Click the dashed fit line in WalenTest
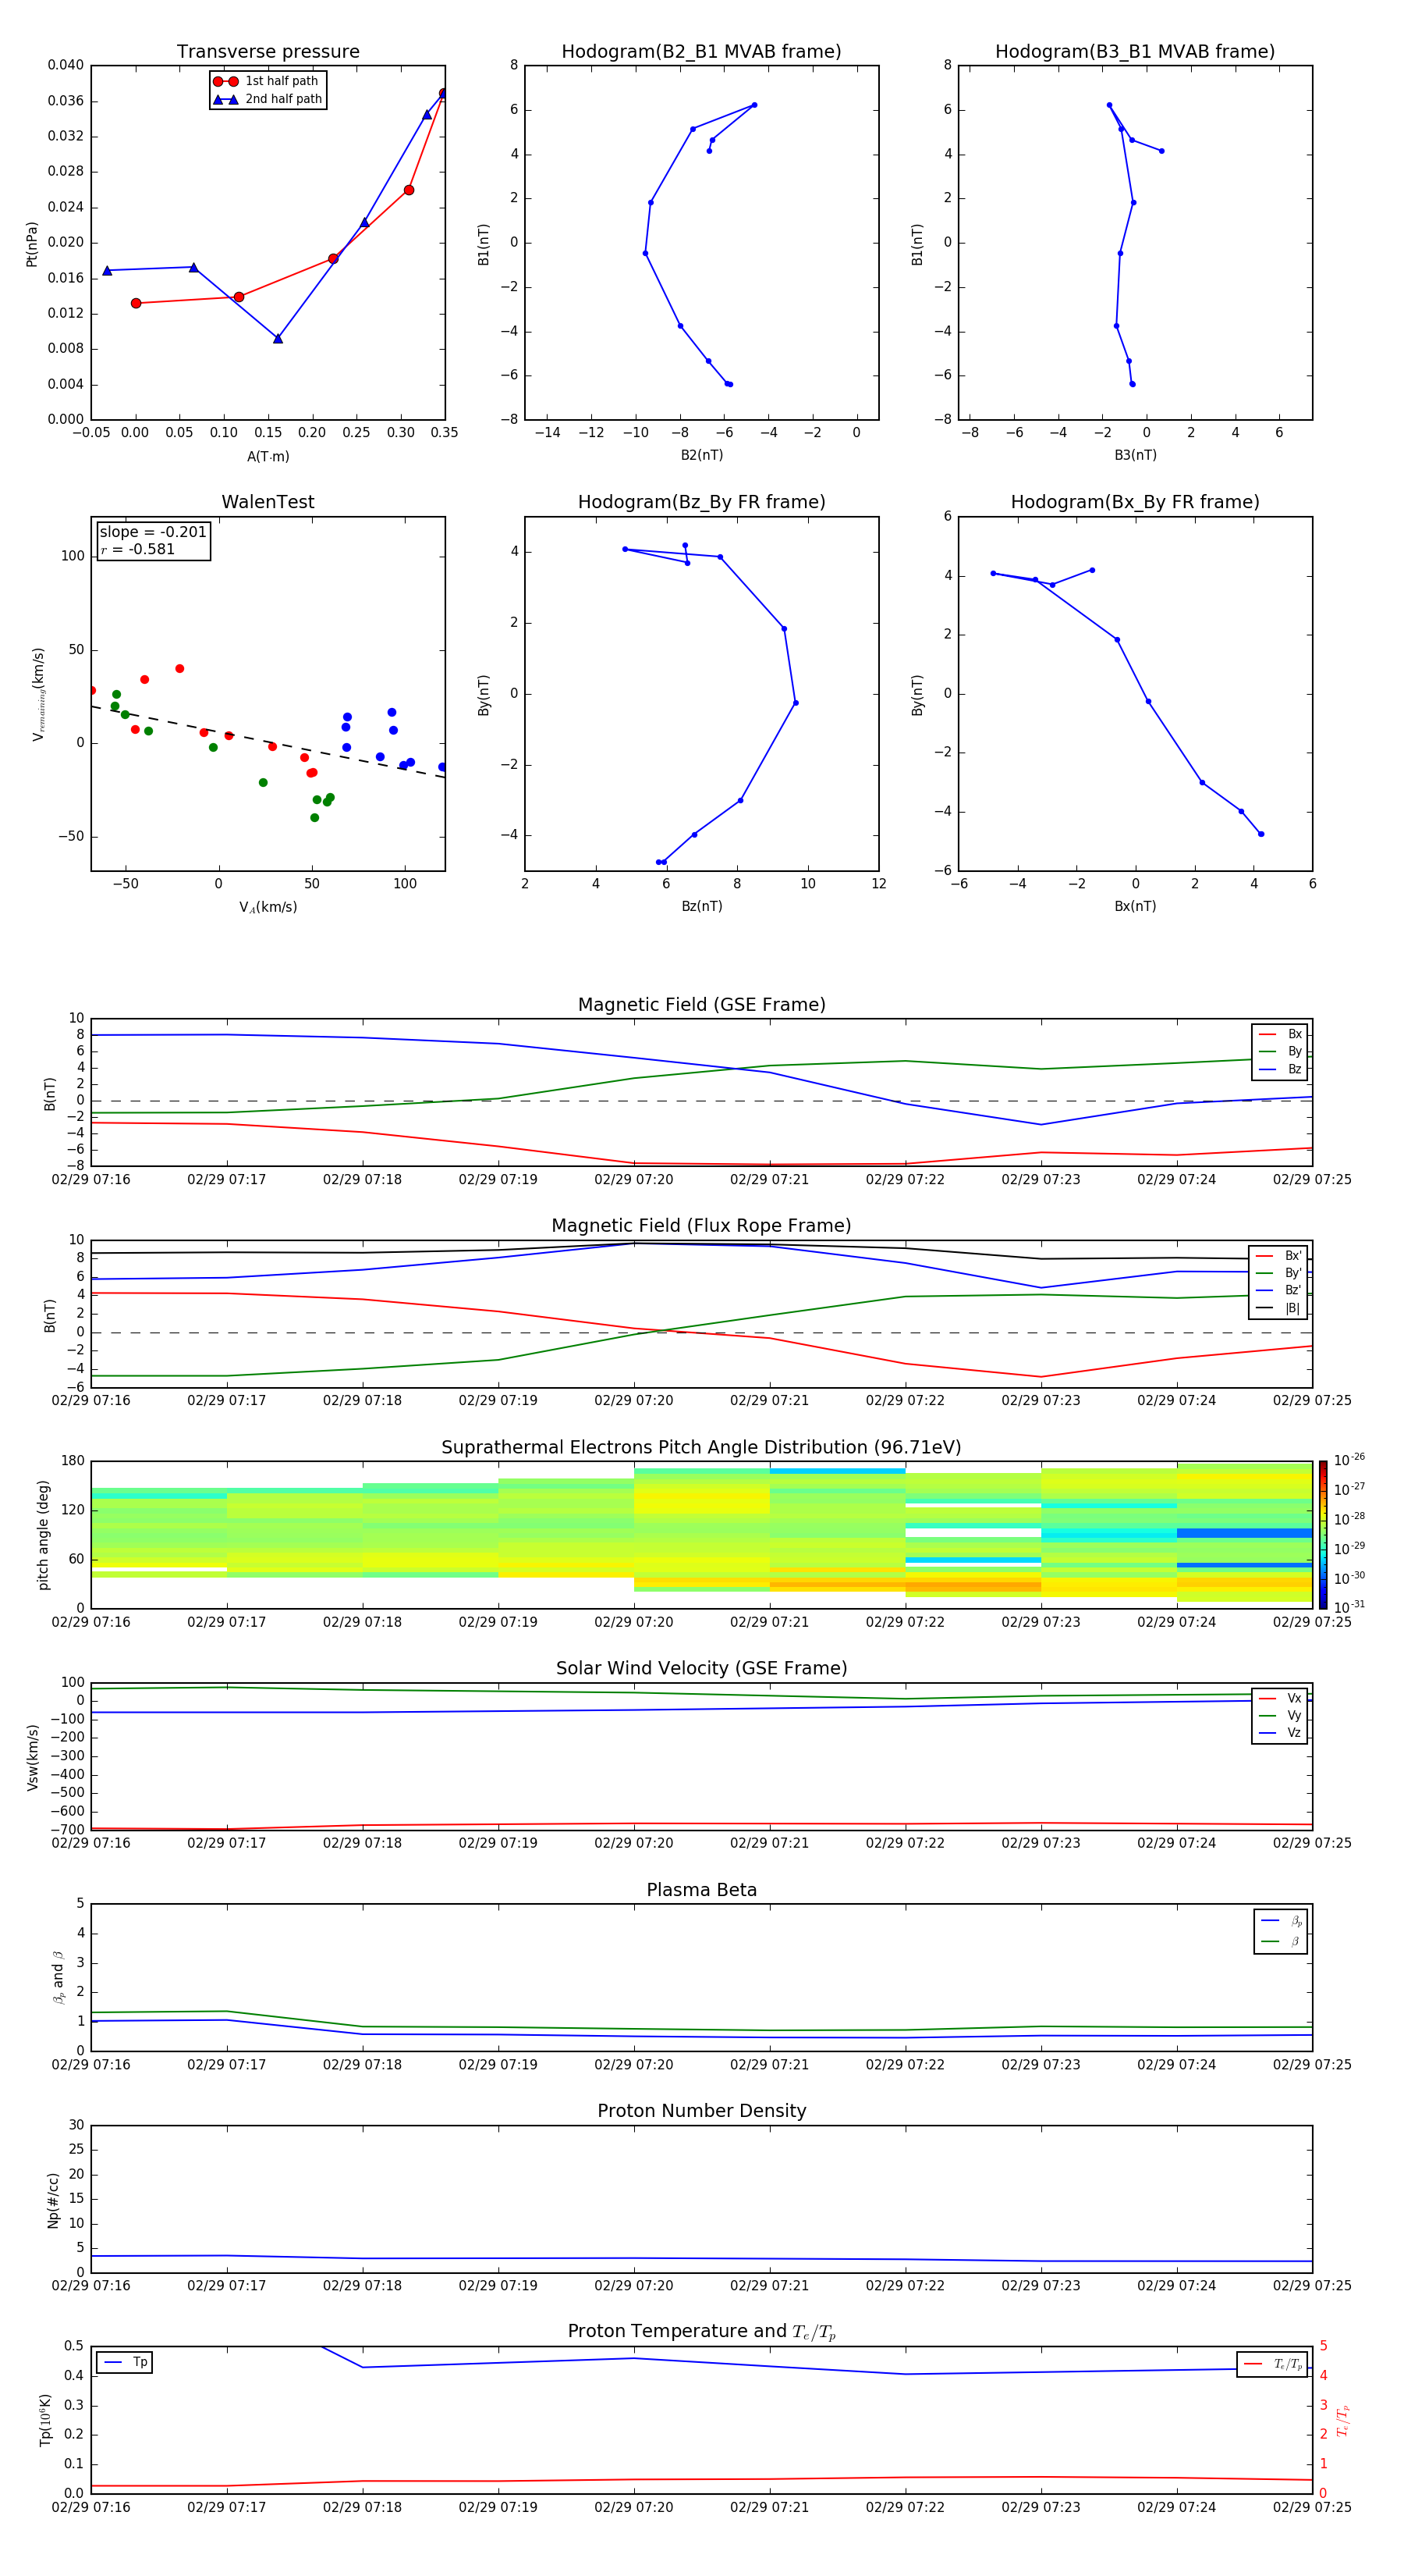Screen dimensions: 1404x2576 pyautogui.click(x=268, y=742)
